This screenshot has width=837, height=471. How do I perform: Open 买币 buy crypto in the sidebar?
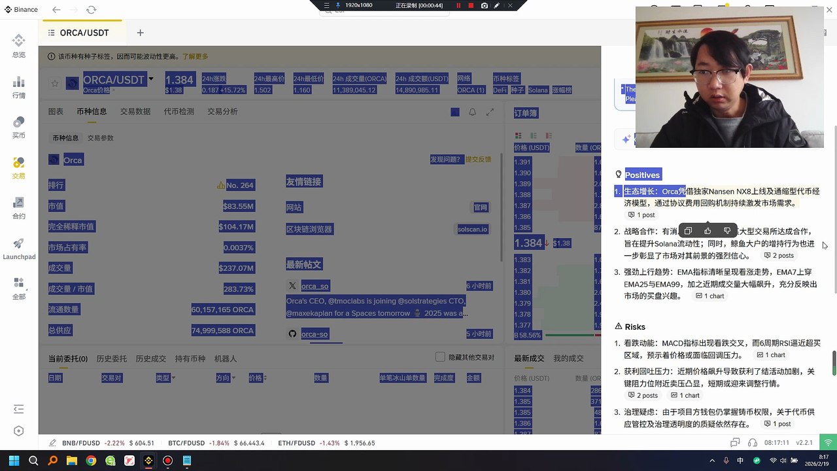pos(19,127)
